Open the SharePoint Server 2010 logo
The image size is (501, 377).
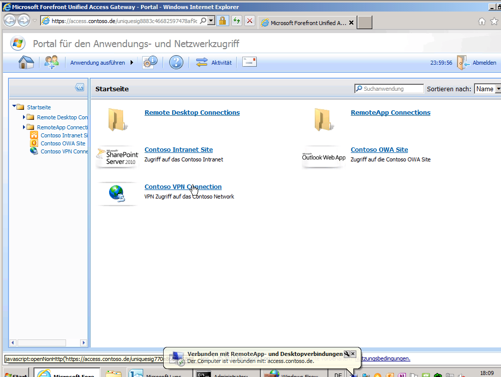118,157
